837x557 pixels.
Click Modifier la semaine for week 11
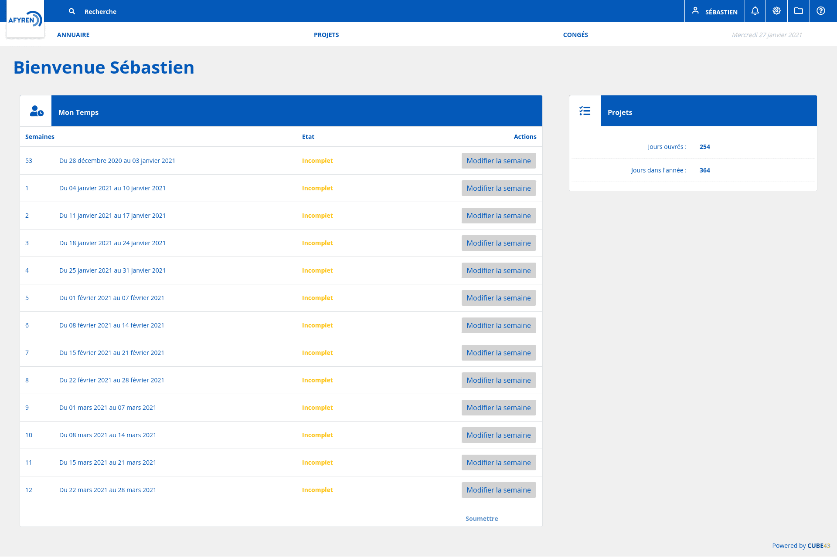coord(499,462)
